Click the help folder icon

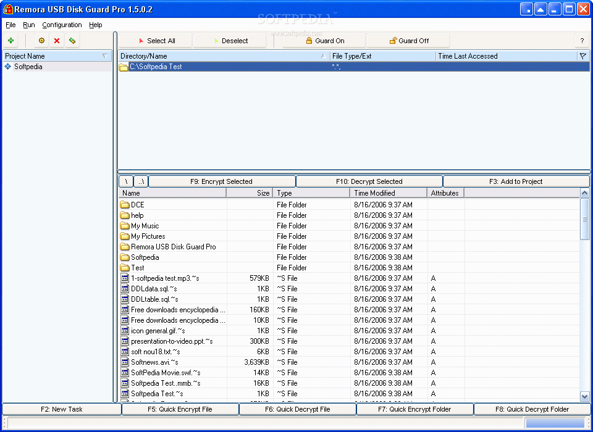point(125,215)
